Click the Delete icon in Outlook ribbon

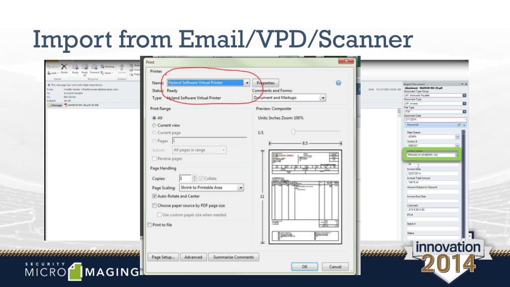point(64,69)
